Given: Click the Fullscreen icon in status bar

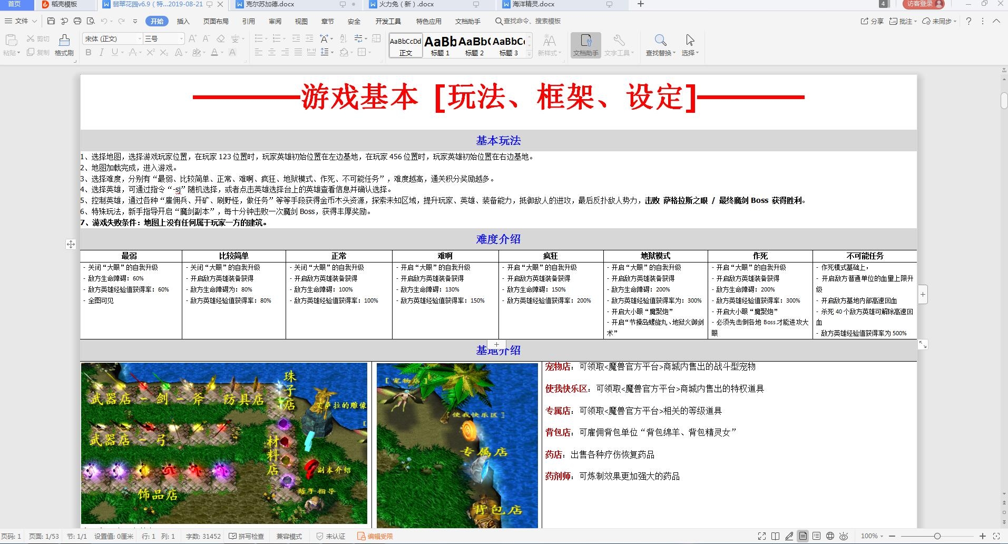Looking at the screenshot, I should 762,536.
